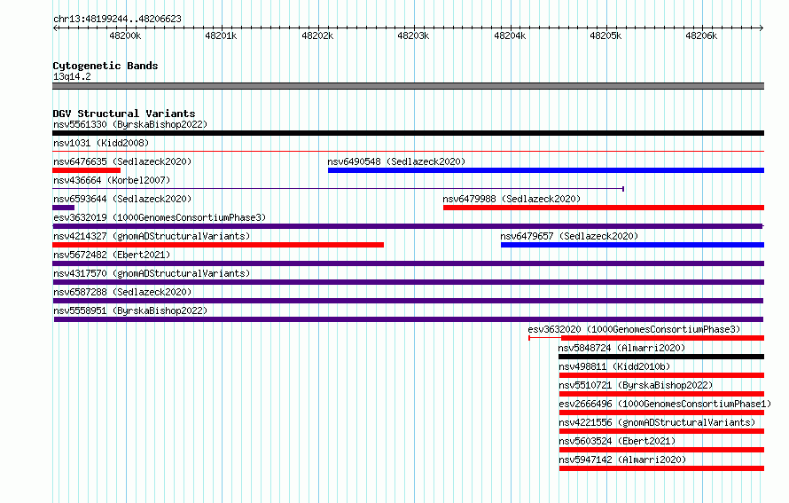Screen dimensions: 789x503
Task: Select the nsv6587288 (Sedlazeck2020) label
Action: tap(122, 292)
